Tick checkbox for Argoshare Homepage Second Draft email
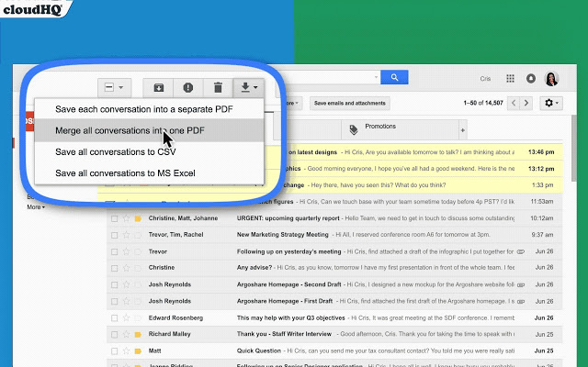The image size is (588, 367). coord(114,285)
